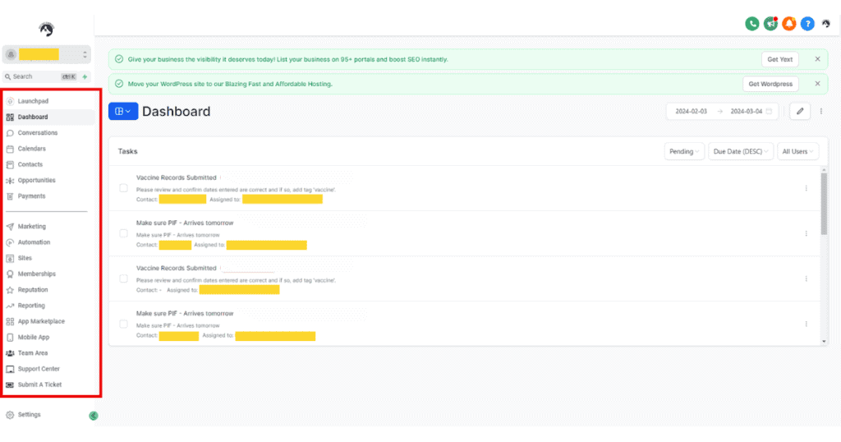Click the blue help question mark icon
Viewport: 841px width, 442px height.
(x=807, y=24)
